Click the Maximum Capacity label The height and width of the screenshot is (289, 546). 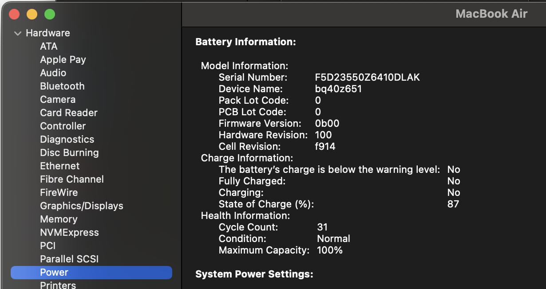pos(264,250)
